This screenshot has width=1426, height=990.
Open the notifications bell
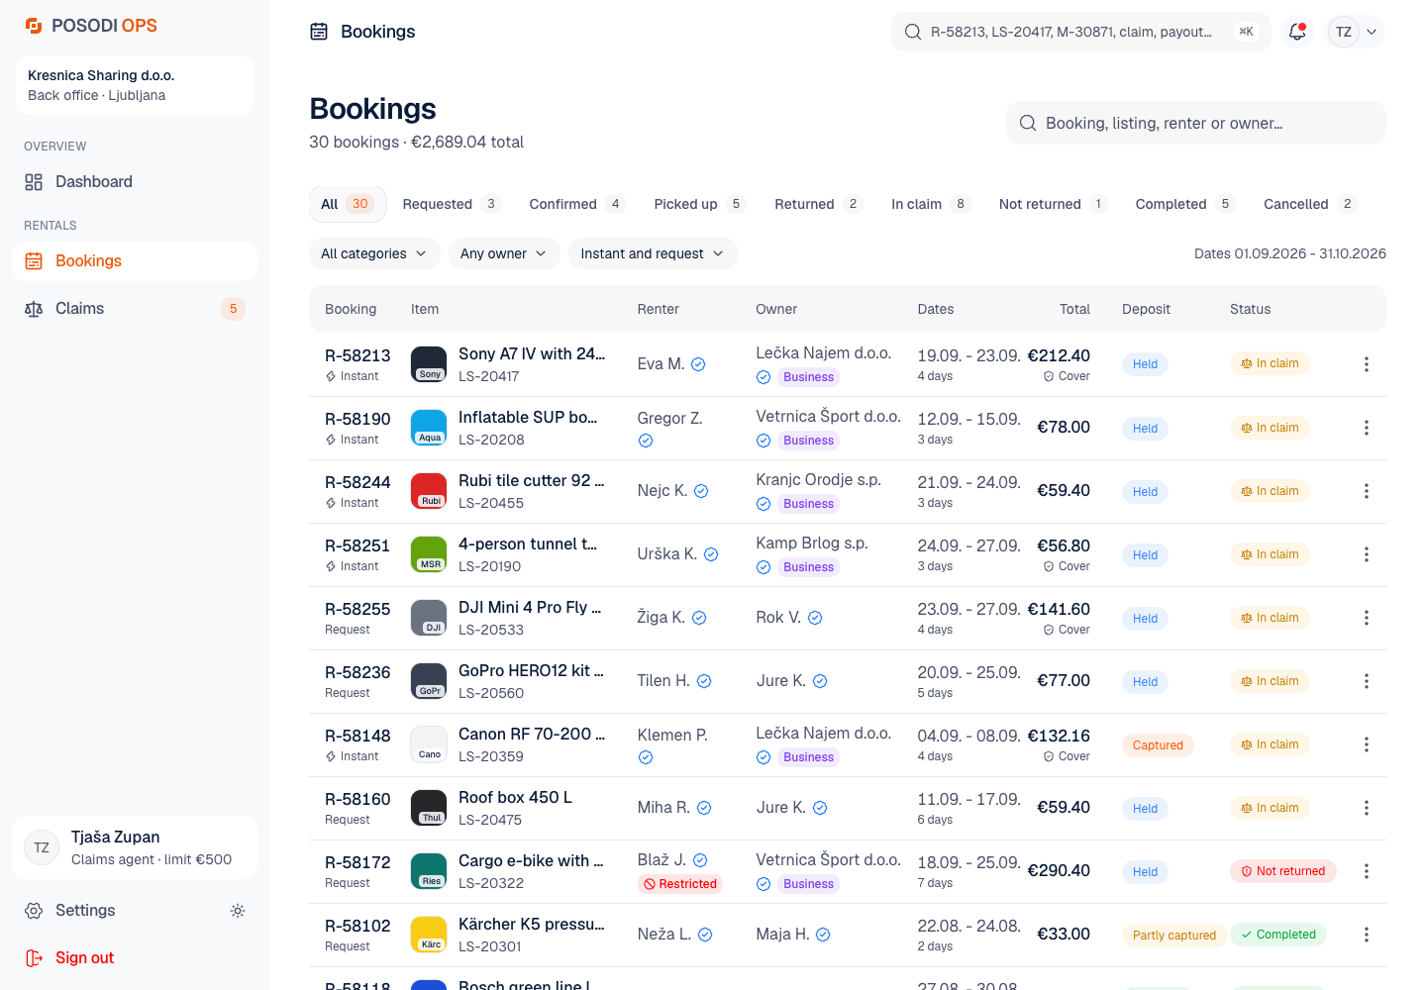coord(1297,32)
